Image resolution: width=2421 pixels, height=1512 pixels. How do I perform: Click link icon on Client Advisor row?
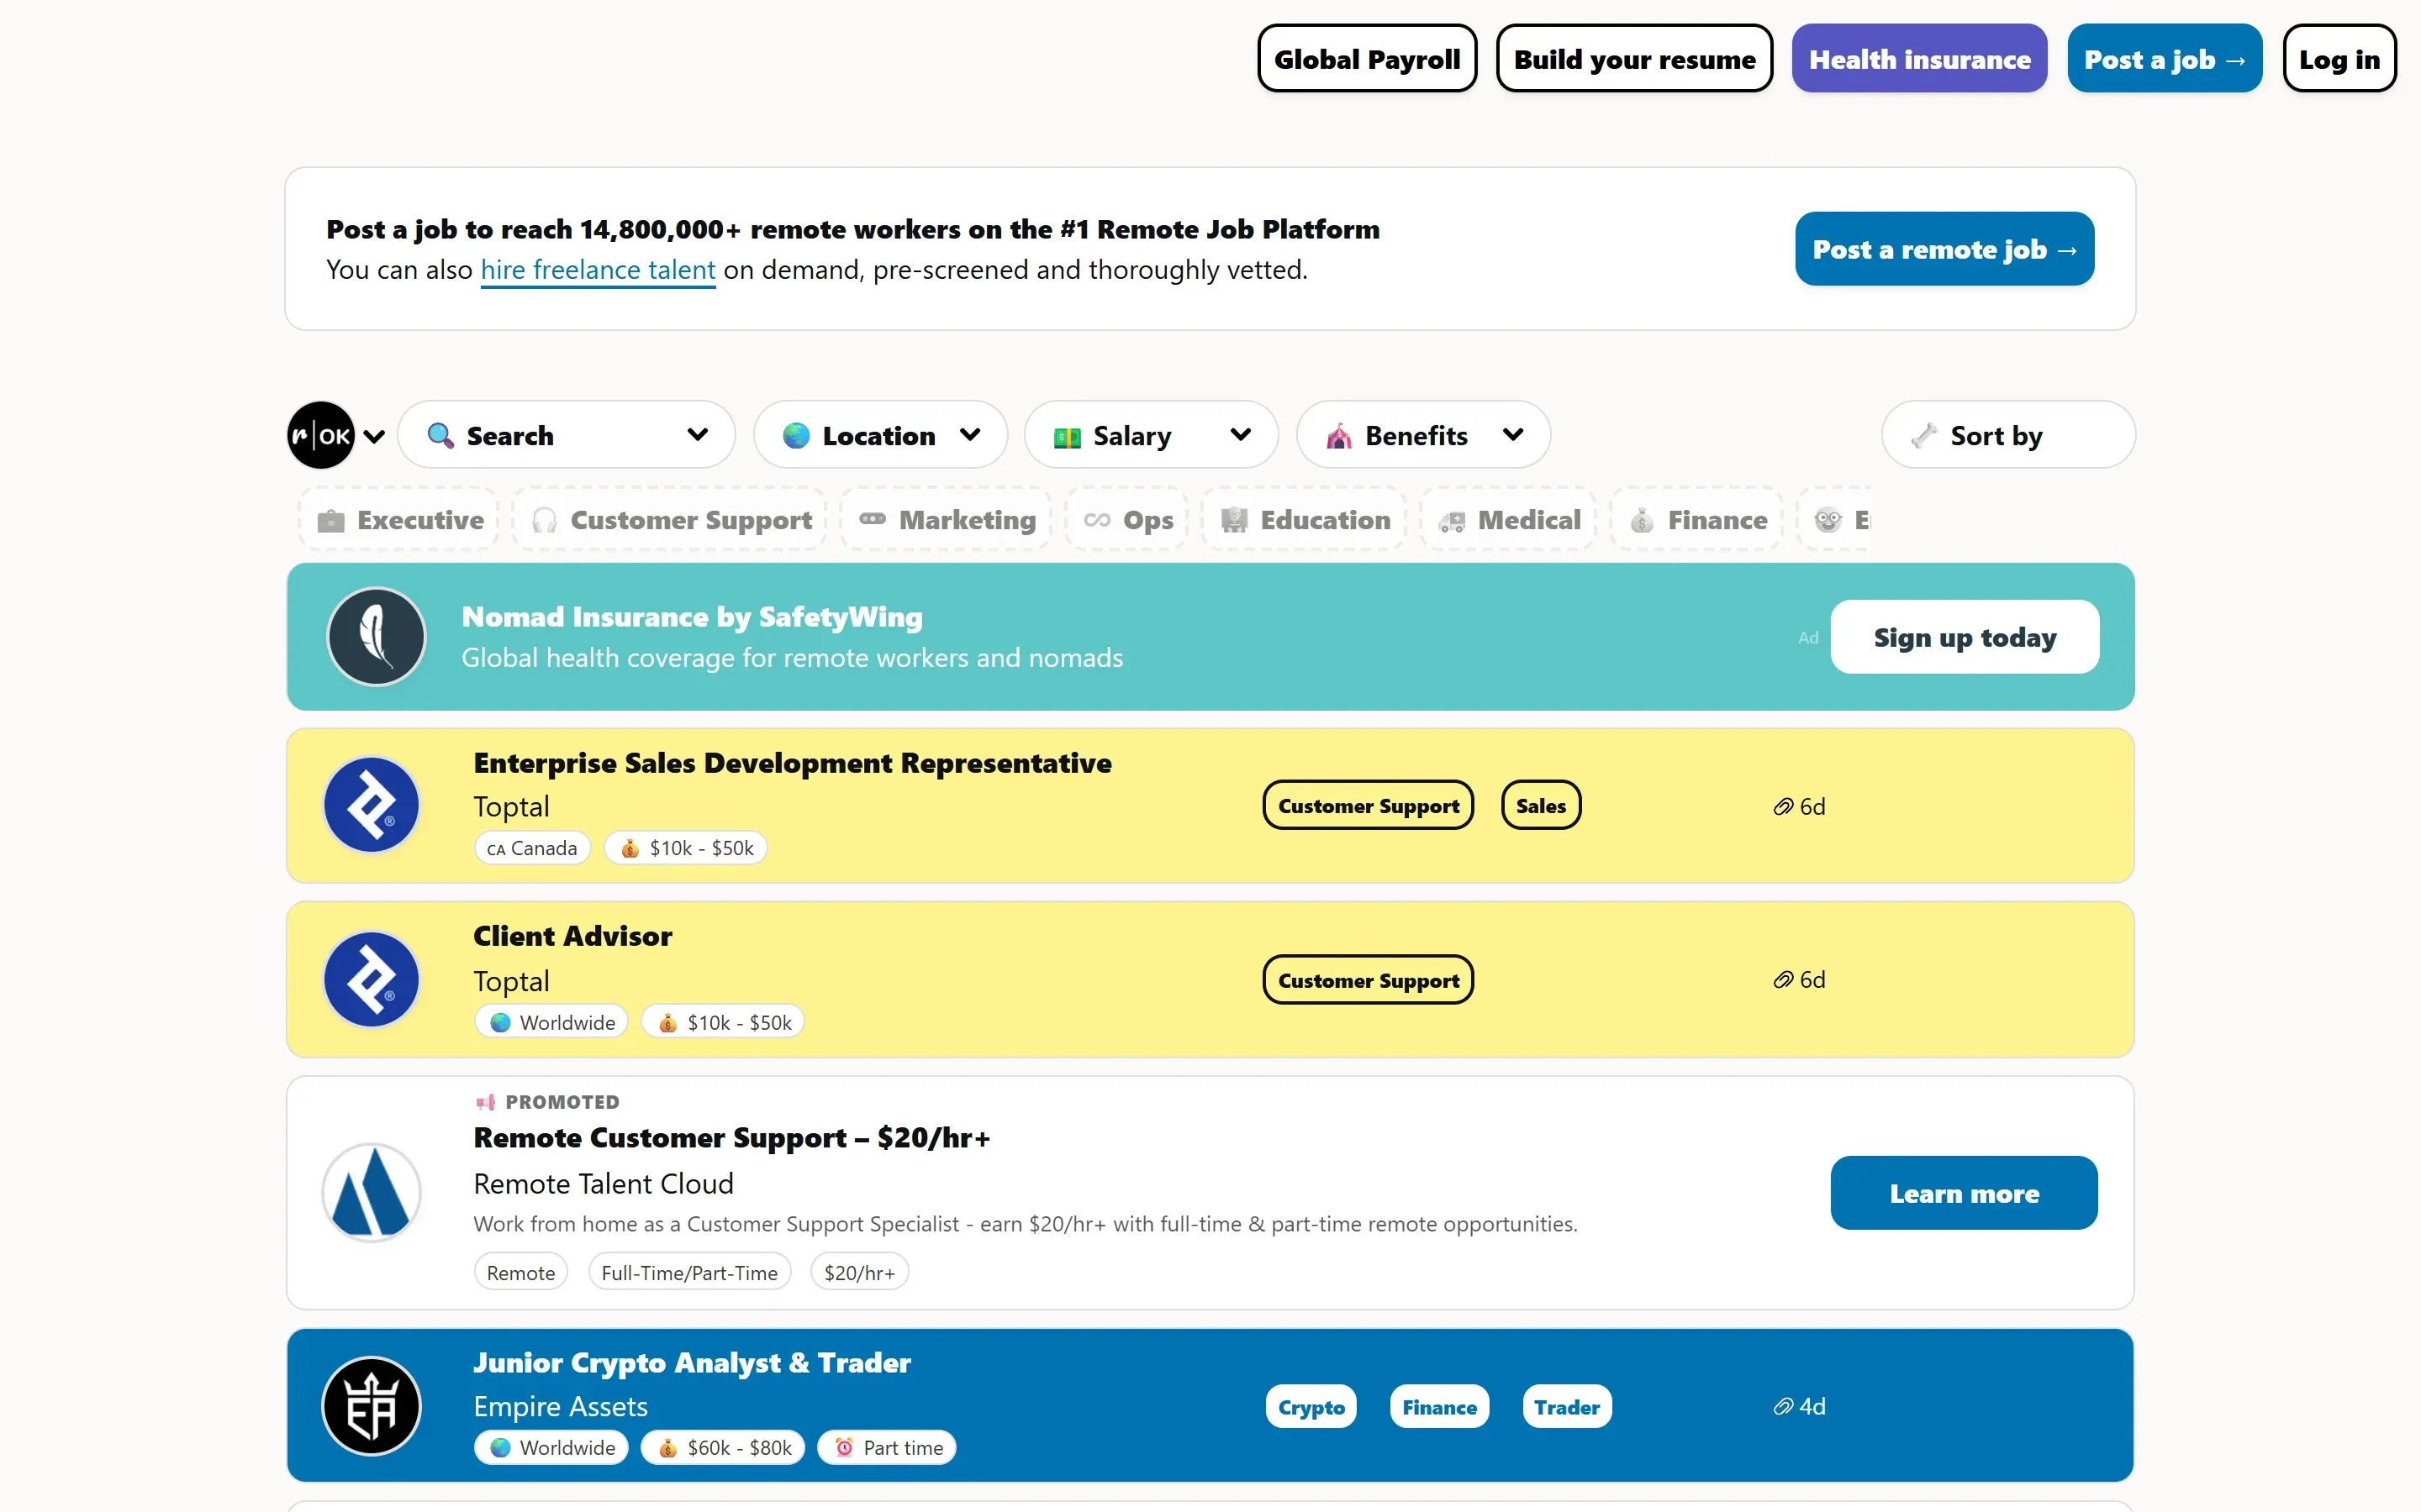[1783, 979]
